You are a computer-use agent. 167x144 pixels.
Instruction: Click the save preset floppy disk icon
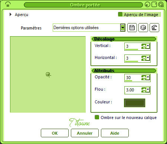pyautogui.click(x=132, y=28)
